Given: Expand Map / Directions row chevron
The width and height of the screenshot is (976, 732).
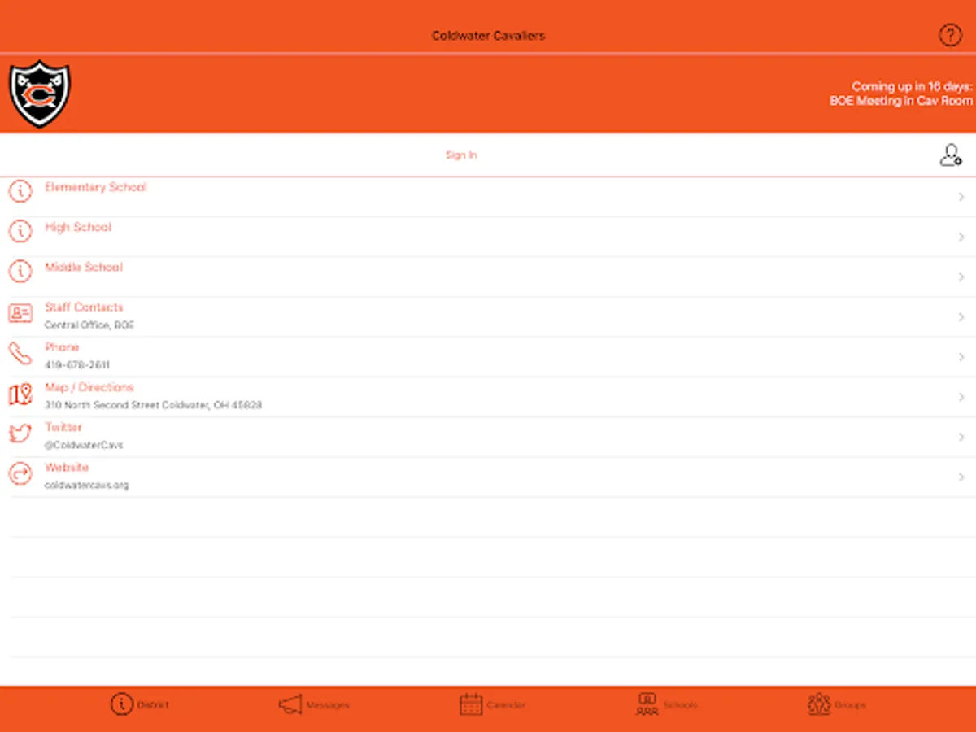Looking at the screenshot, I should click(x=961, y=397).
